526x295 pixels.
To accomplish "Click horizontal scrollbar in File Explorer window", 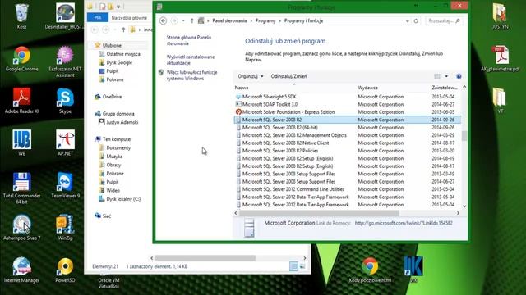I will point(205,258).
